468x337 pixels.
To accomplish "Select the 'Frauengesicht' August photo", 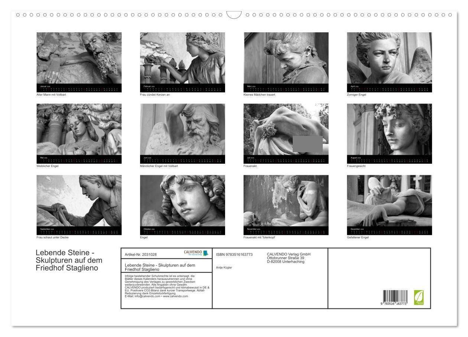I will pyautogui.click(x=389, y=130).
